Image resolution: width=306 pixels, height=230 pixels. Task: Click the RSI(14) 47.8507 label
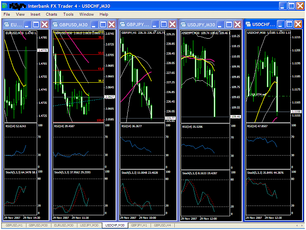click(257, 126)
